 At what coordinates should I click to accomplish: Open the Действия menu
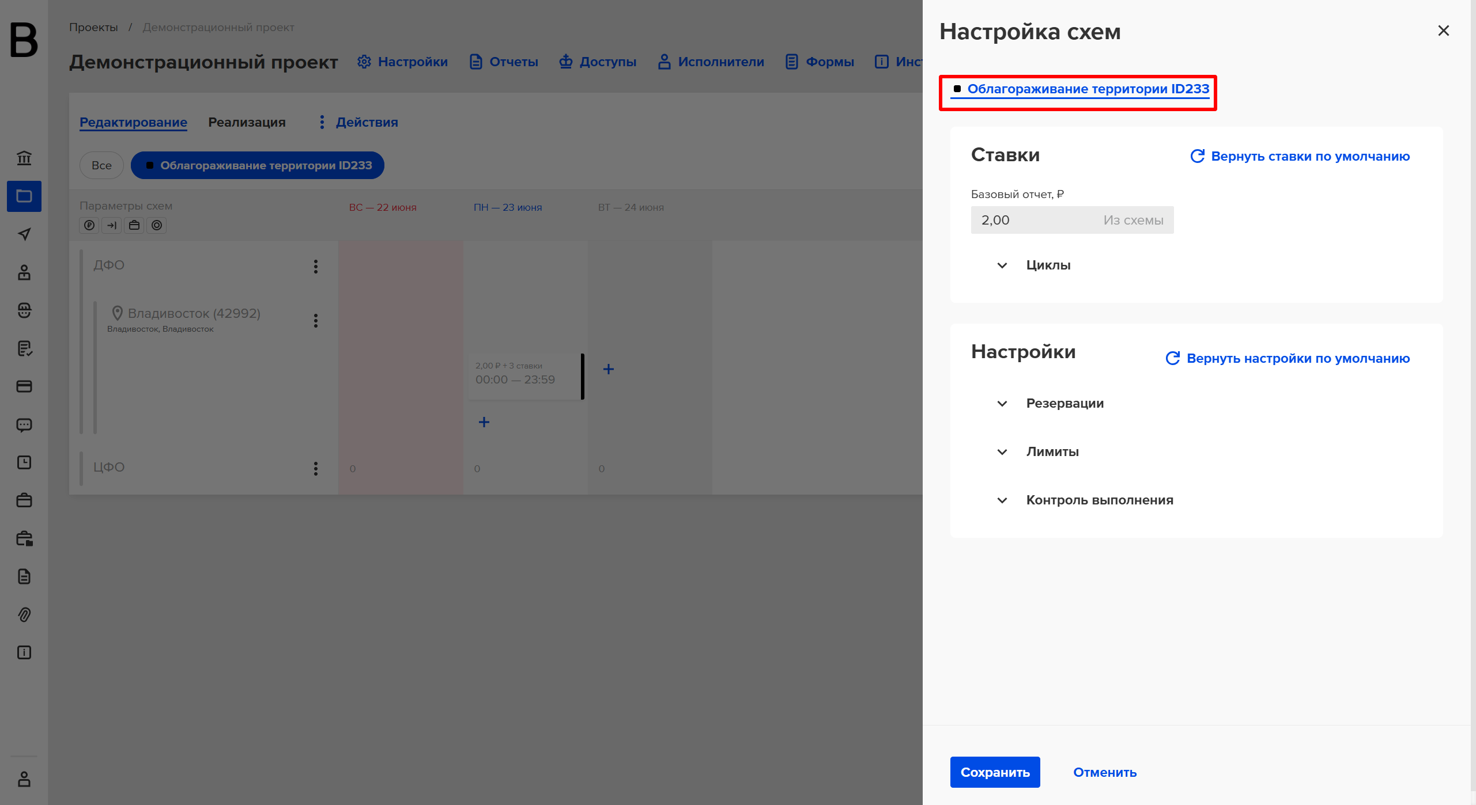click(x=358, y=122)
